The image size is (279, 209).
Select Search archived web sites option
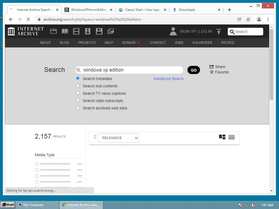(78, 107)
